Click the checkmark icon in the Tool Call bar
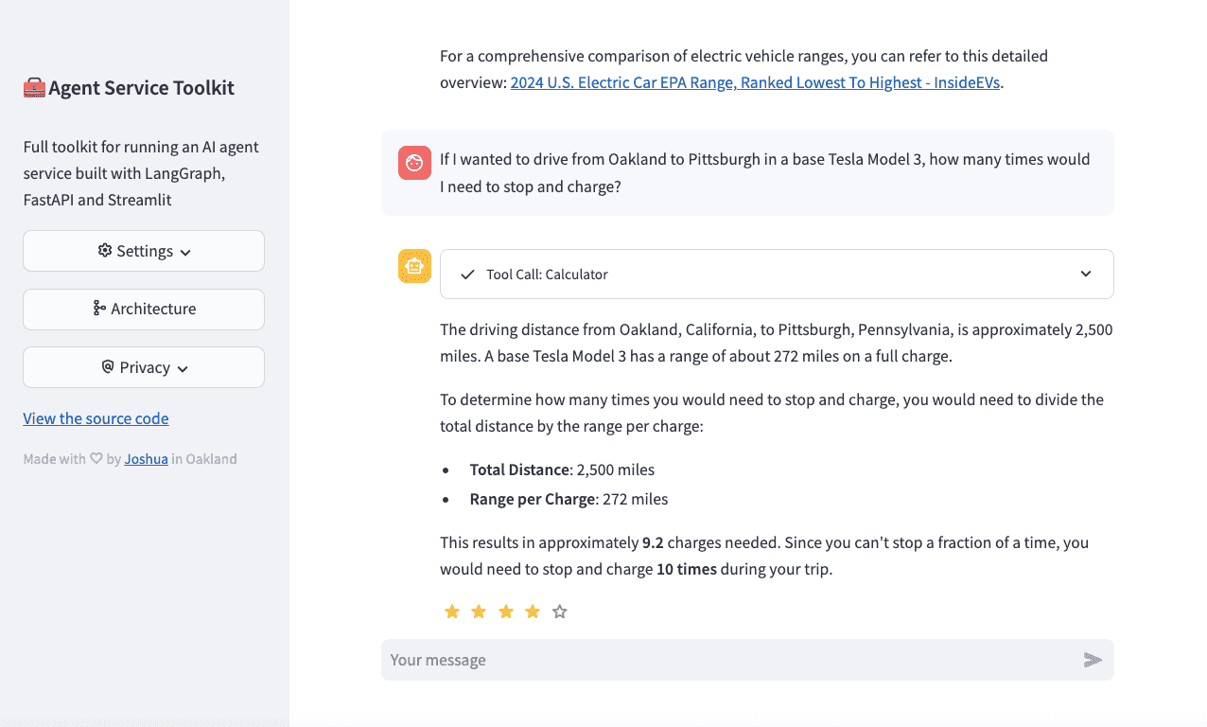The width and height of the screenshot is (1207, 727). pos(466,274)
